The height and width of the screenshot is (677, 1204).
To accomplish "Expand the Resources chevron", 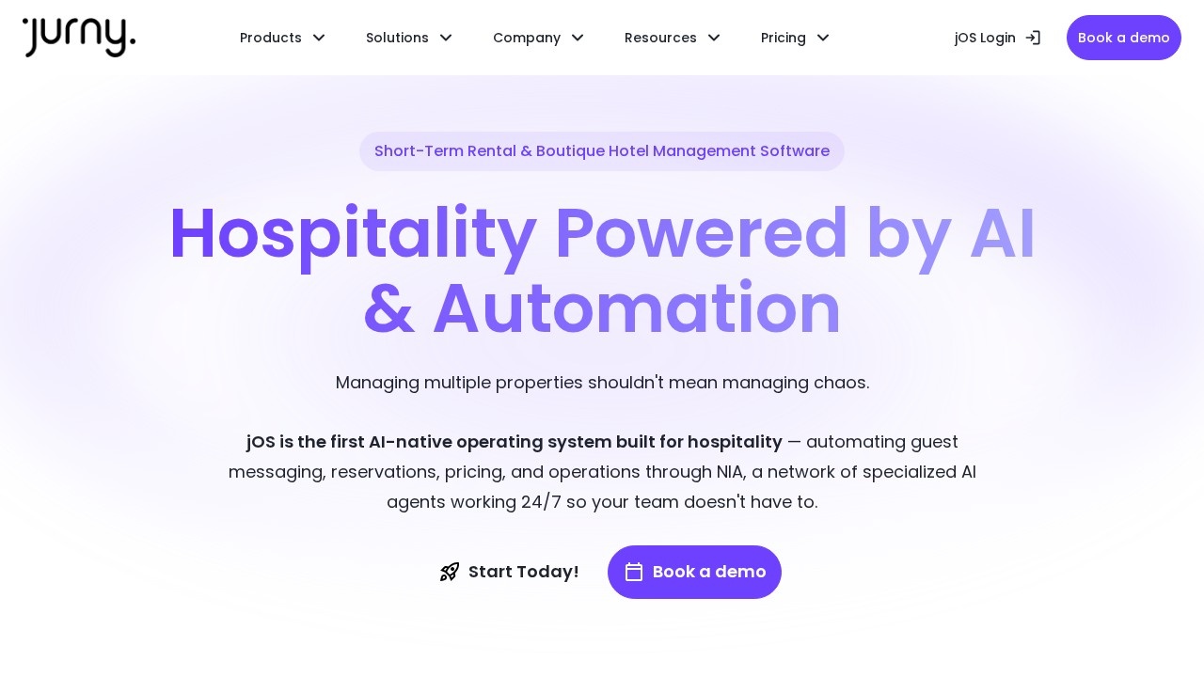I will [x=714, y=38].
